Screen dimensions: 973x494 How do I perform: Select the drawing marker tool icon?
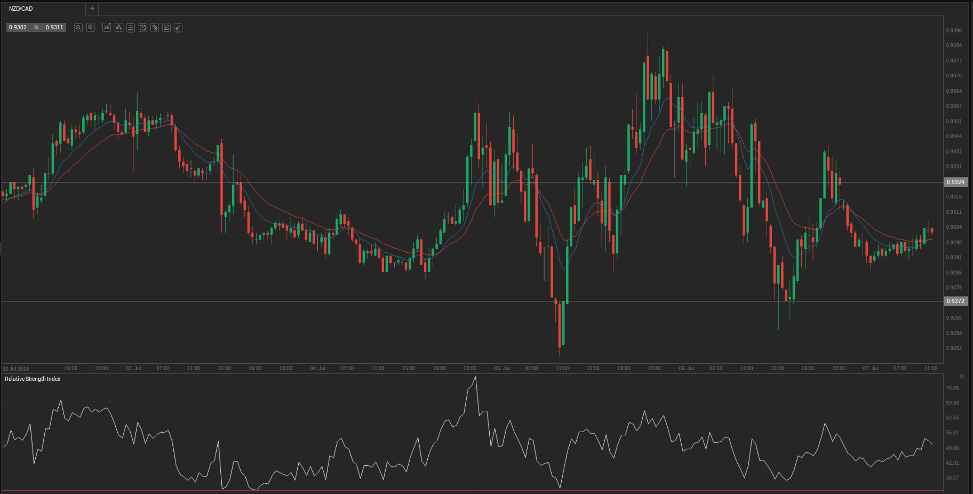pos(178,28)
